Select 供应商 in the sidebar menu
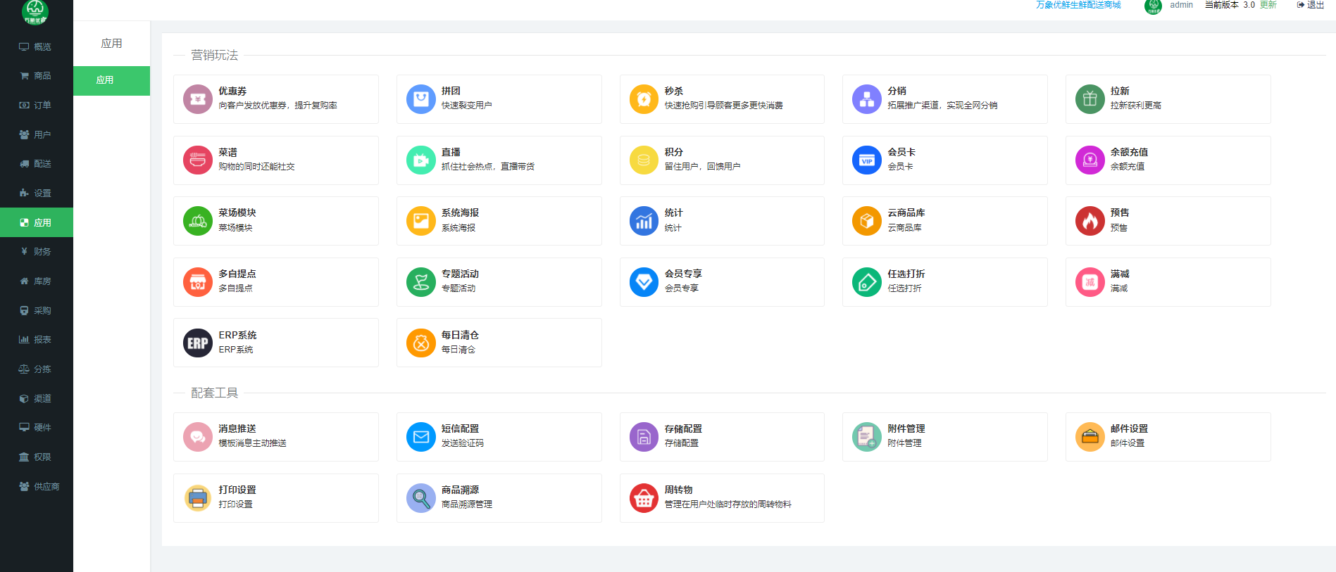The image size is (1336, 572). [39, 486]
